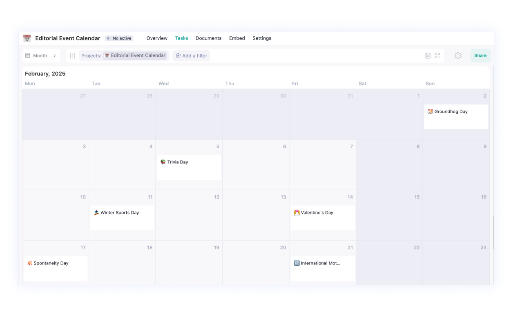Screen dimensions: 513x326
Task: Toggle the No active status indicator
Action: (119, 38)
